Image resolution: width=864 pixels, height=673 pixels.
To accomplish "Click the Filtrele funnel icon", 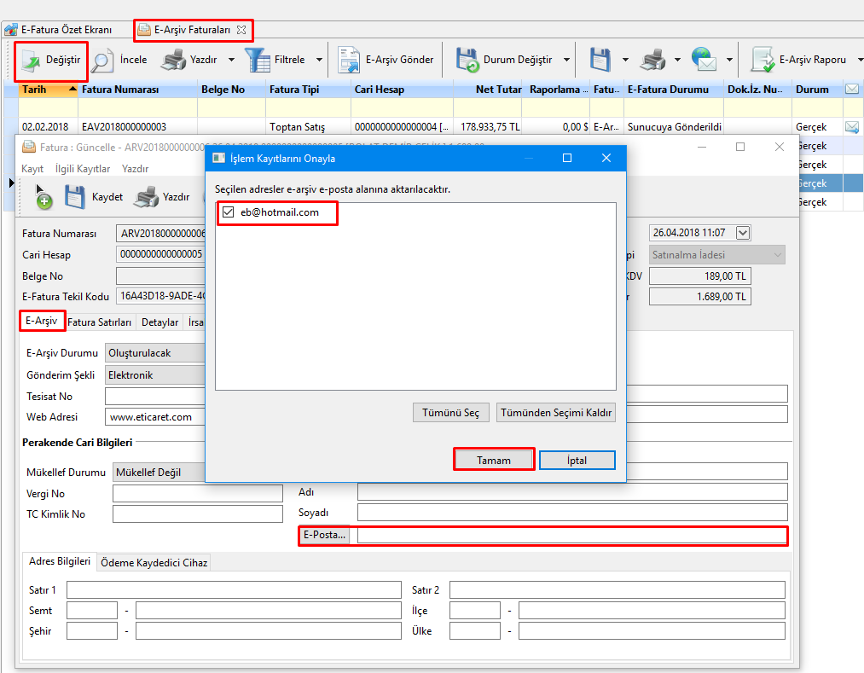I will point(256,61).
